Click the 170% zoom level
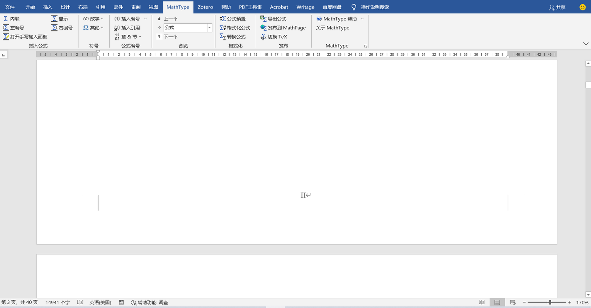Viewport: 591px width, 308px height. point(582,302)
